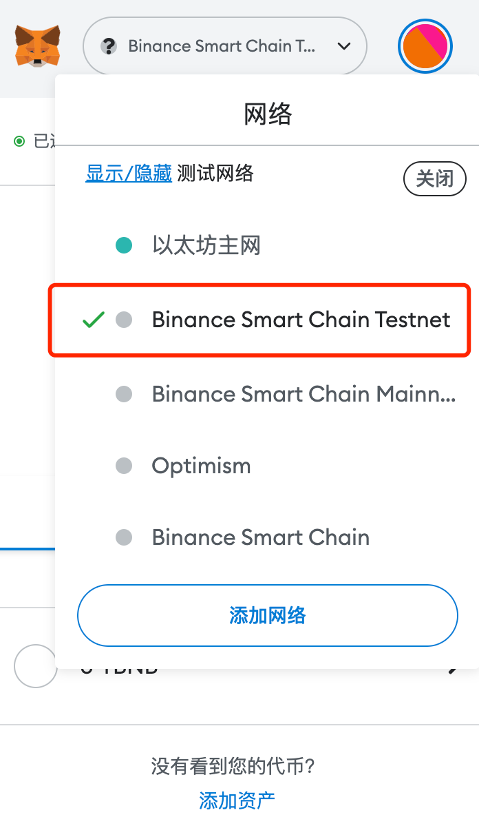Switch to the Optimism network

[x=201, y=466]
